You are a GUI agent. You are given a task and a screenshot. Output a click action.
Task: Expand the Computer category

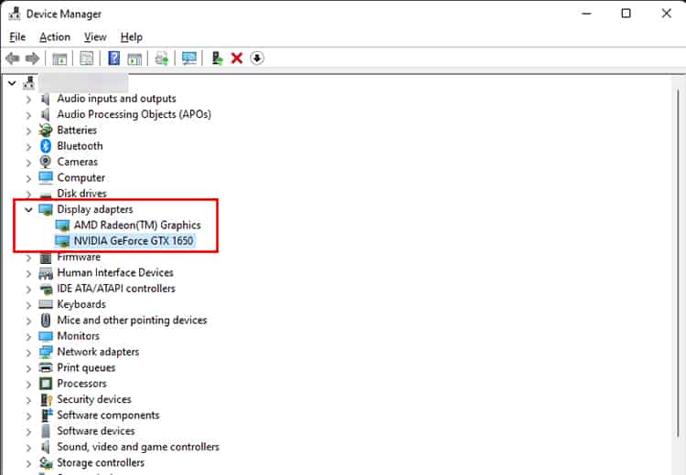click(28, 178)
